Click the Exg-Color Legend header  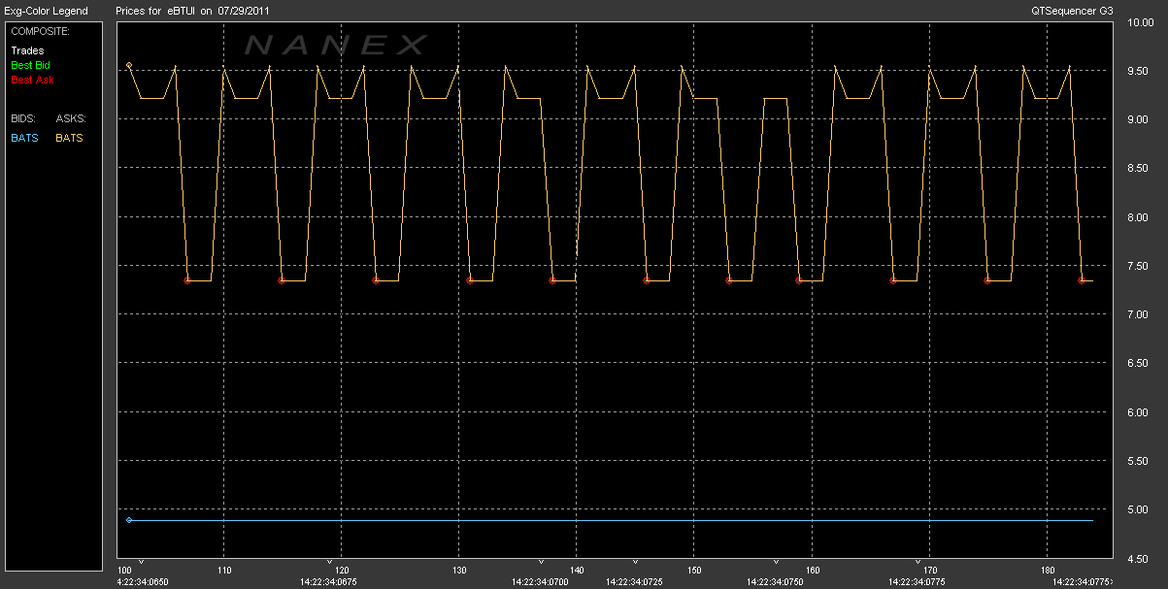coord(45,11)
